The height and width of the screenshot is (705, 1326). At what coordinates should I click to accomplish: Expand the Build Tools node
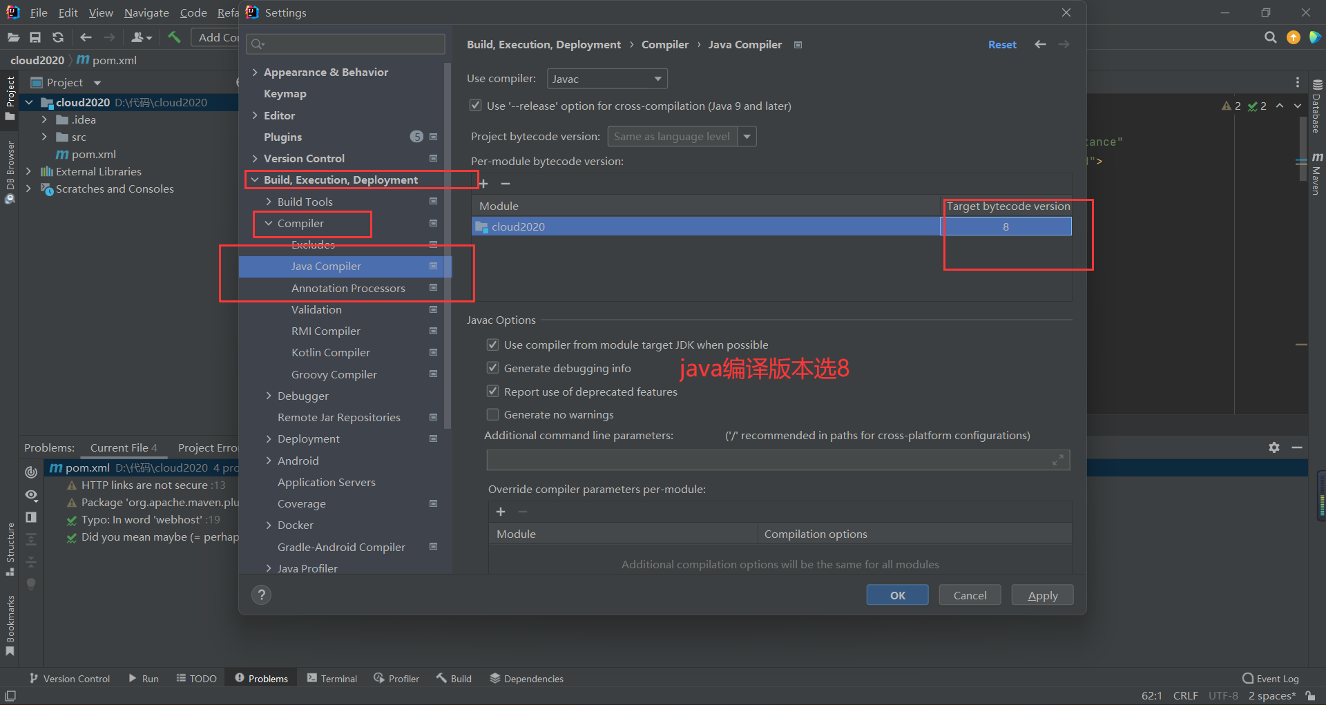(x=269, y=202)
